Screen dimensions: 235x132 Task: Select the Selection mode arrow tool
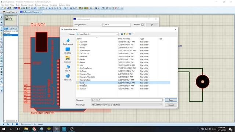pos(1,17)
